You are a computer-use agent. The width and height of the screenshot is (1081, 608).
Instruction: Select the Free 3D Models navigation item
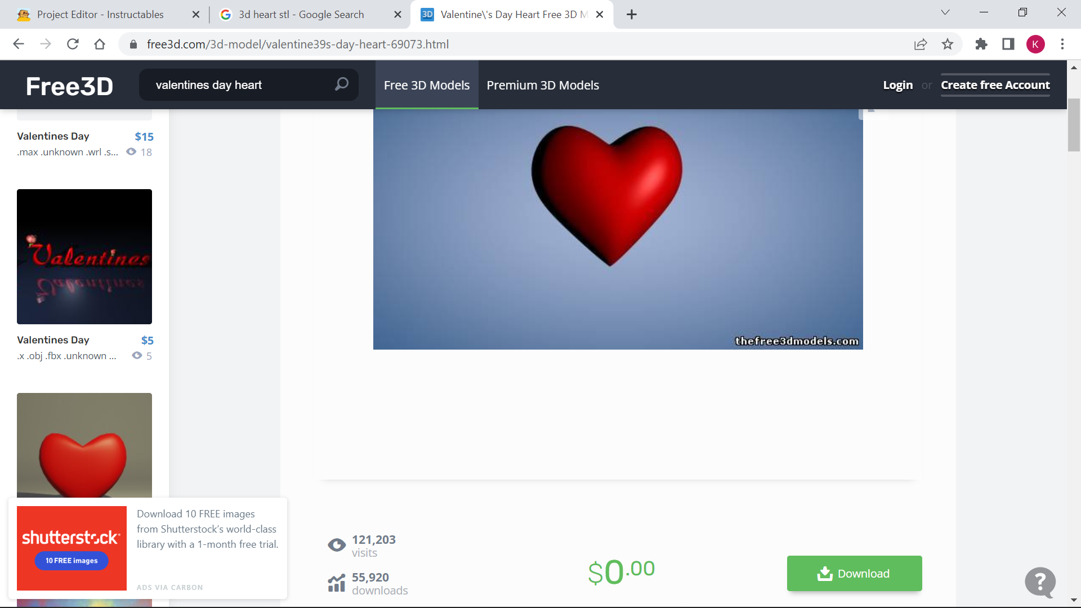click(427, 85)
